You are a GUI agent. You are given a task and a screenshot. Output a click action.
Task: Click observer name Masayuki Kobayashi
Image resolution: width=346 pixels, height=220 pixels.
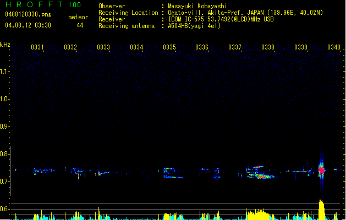pyautogui.click(x=197, y=6)
